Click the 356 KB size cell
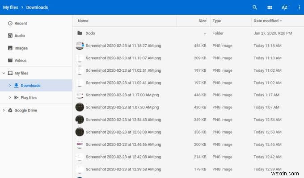304x178 pixels. click(200, 132)
